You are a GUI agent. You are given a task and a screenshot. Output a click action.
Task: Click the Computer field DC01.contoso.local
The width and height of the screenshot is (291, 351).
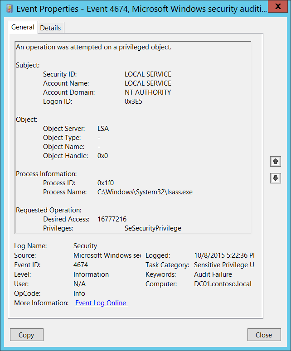click(223, 284)
